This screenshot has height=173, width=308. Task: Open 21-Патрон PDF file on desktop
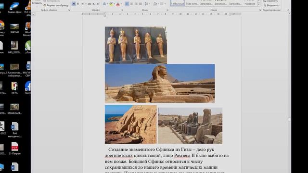point(14,148)
